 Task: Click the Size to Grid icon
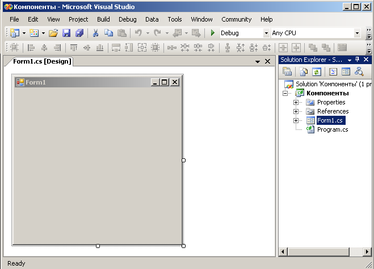[156, 48]
